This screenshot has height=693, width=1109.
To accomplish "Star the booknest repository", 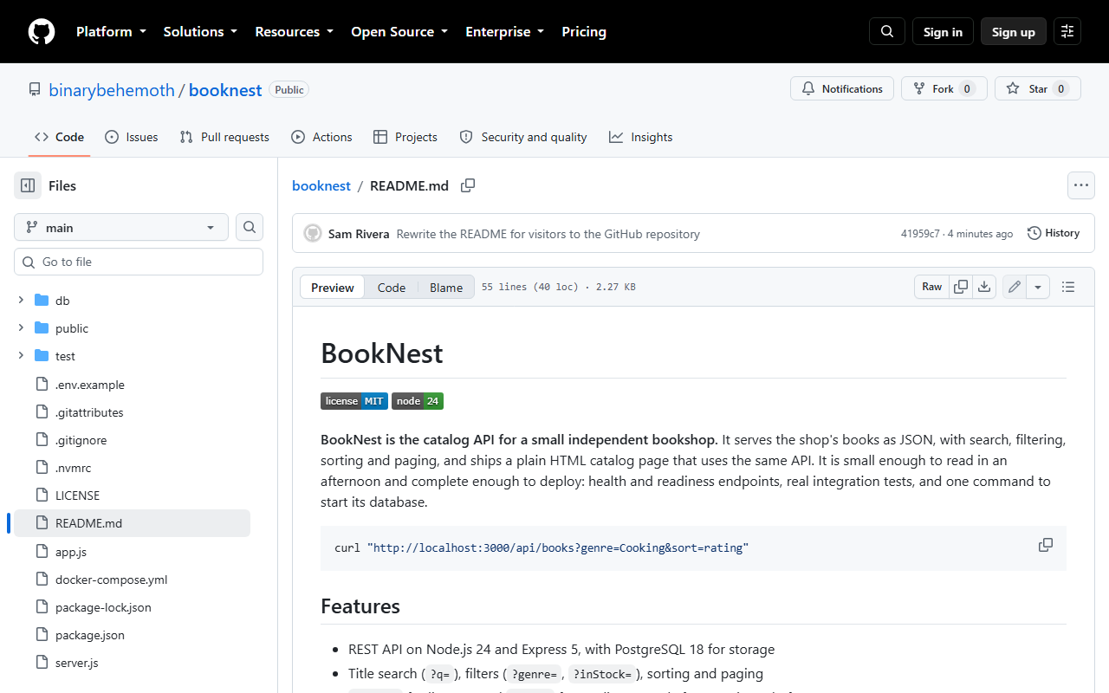I will point(1038,88).
